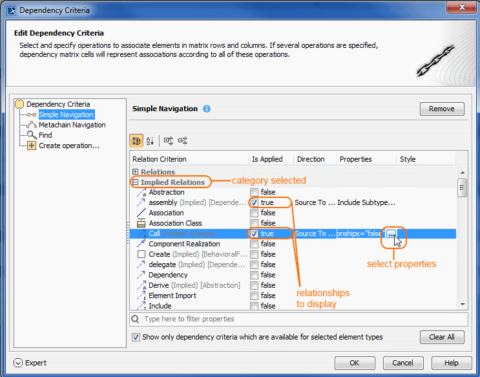Click the Create operation plus icon
Image resolution: width=480 pixels, height=377 pixels.
point(32,145)
